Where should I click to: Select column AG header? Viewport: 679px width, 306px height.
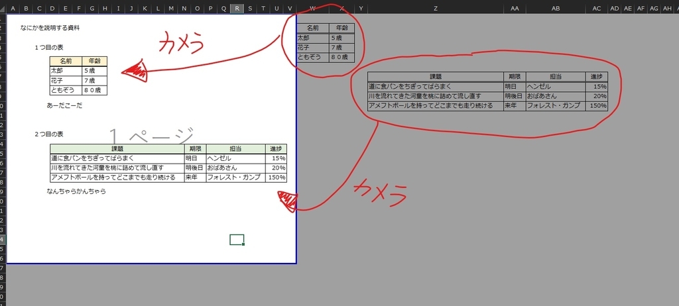(654, 8)
